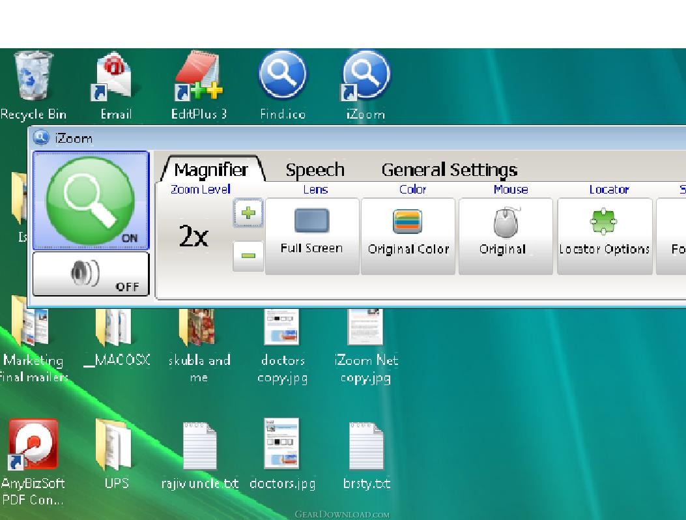
Task: Select the rajiv uncle.txt file
Action: click(200, 455)
